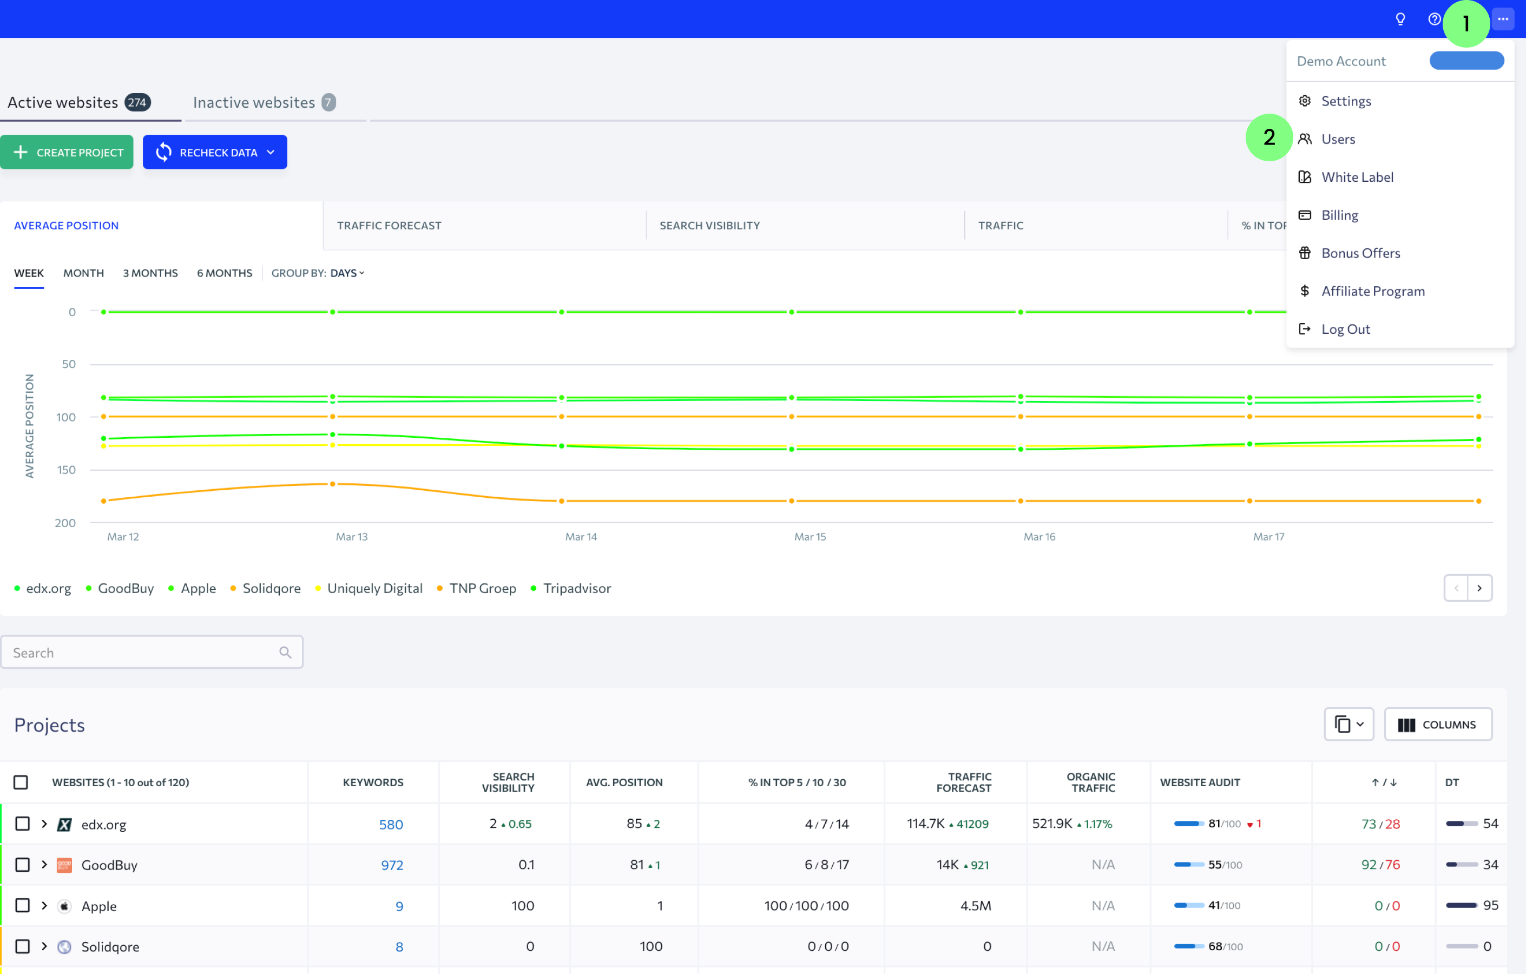The image size is (1526, 974).
Task: Check the edx.org row checkbox
Action: 22,823
